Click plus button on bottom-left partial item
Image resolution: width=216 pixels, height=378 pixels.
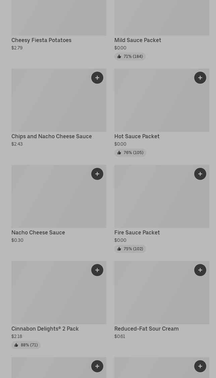coord(97,366)
